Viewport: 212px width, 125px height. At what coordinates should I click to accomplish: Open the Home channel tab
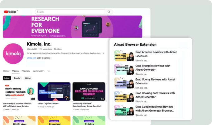click(x=6, y=71)
